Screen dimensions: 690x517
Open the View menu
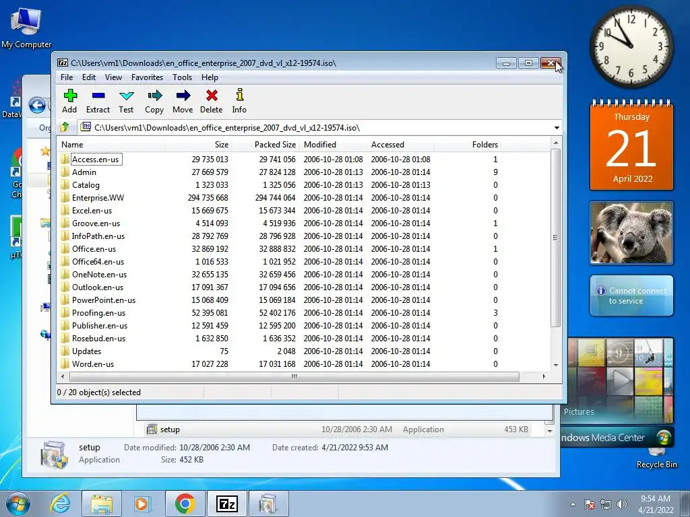[x=113, y=77]
